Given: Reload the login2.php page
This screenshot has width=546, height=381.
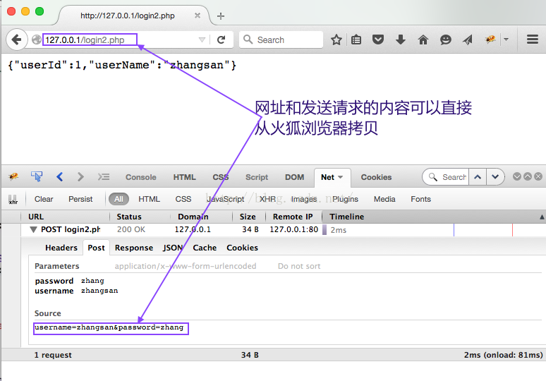Looking at the screenshot, I should pos(221,40).
